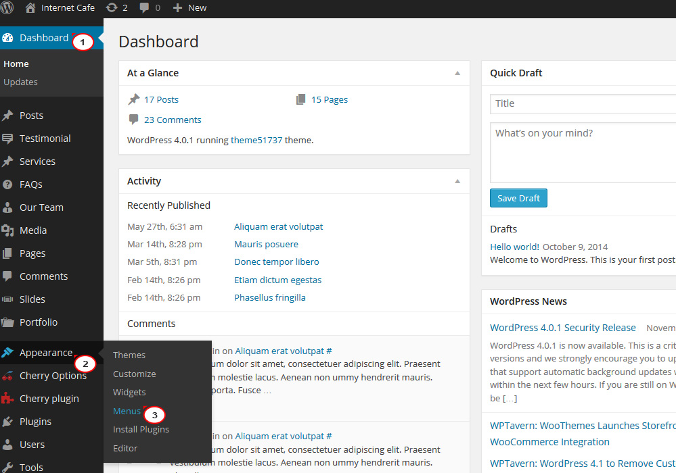
Task: Click the Testimonial icon in sidebar
Action: coord(7,139)
